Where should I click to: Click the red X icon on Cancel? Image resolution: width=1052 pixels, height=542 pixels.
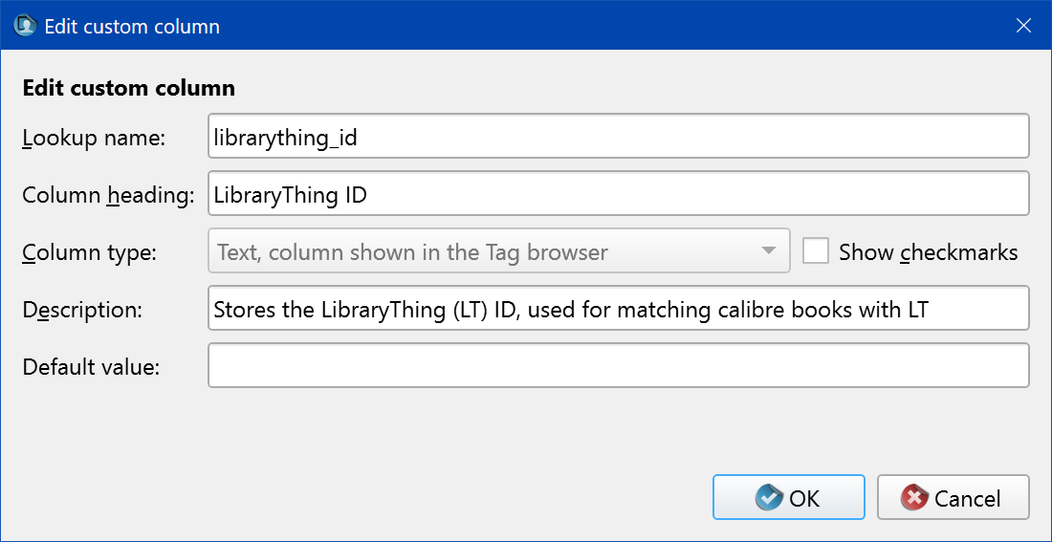tap(915, 498)
